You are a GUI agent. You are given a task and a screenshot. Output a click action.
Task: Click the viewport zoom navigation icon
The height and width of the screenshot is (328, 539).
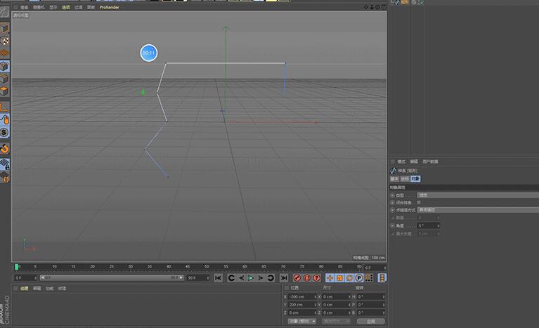(x=372, y=7)
